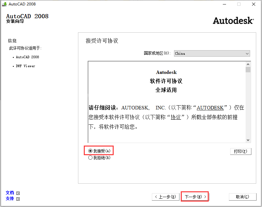Open the 国家或地区 dropdown showing China
This screenshot has height=207, width=262.
point(212,53)
